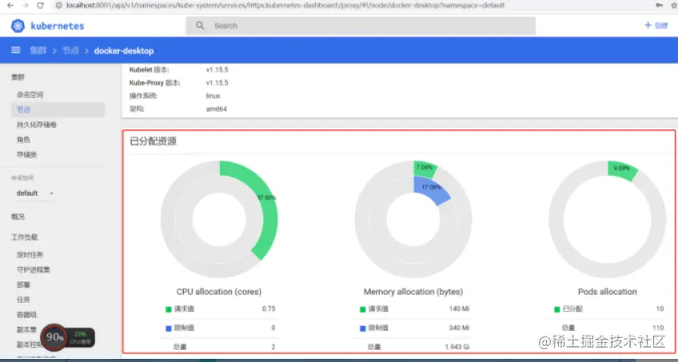The height and width of the screenshot is (362, 678).
Task: Click the memory total value 1.943 Gi
Action: (457, 347)
